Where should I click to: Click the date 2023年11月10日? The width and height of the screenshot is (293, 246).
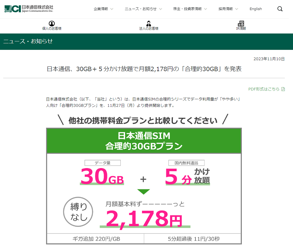pos(269,59)
